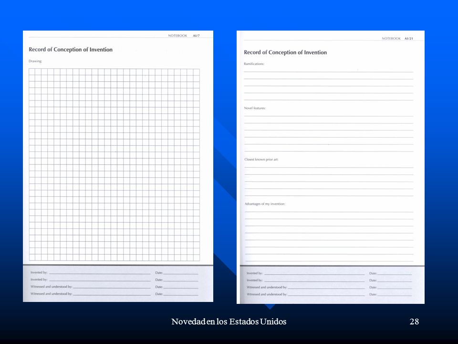Click the "Drawing:" label
Screen dimensions: 458x344
point(35,61)
